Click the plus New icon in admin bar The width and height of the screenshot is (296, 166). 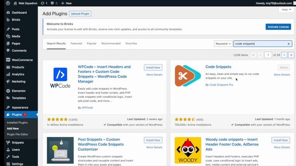63,3
